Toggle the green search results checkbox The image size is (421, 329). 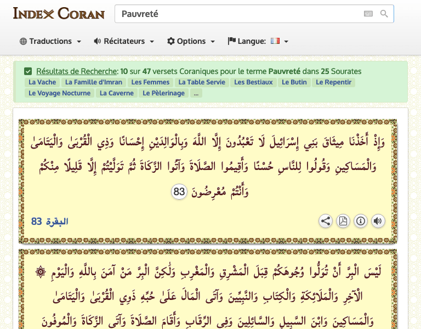pos(28,71)
